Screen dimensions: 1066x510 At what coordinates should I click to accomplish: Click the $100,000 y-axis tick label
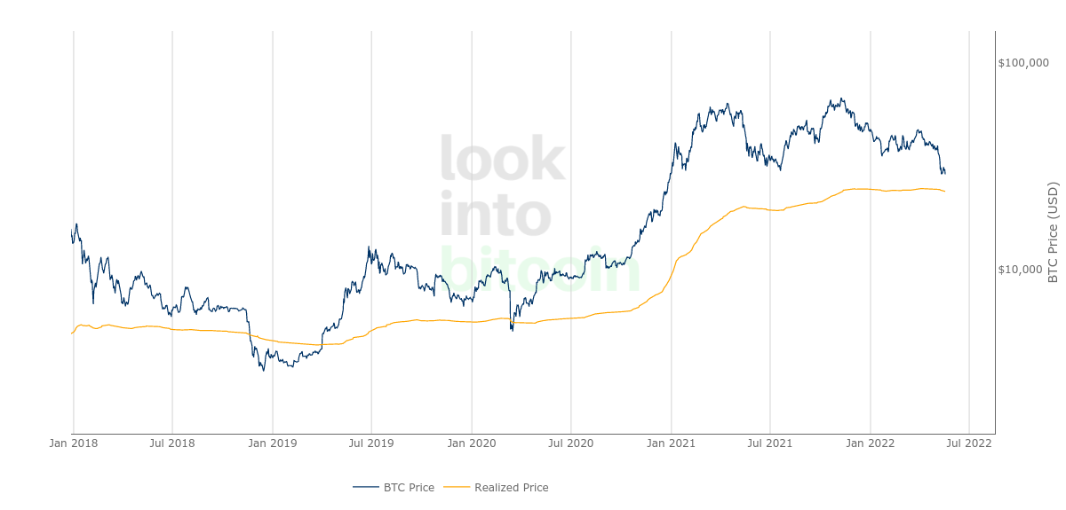[x=1023, y=63]
